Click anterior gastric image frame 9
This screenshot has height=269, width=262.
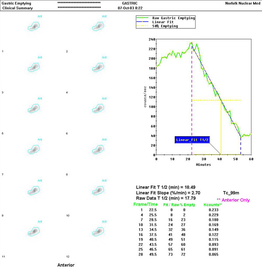point(34,190)
